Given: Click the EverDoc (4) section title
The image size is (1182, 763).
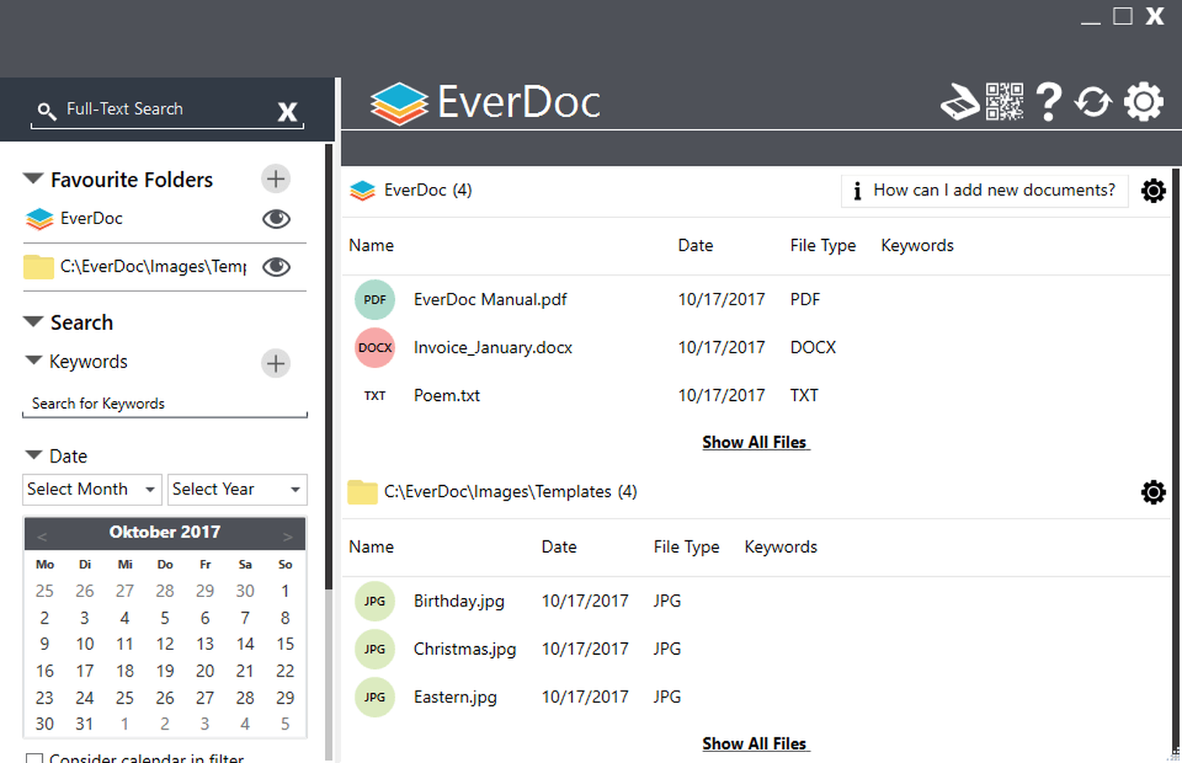Looking at the screenshot, I should point(428,191).
